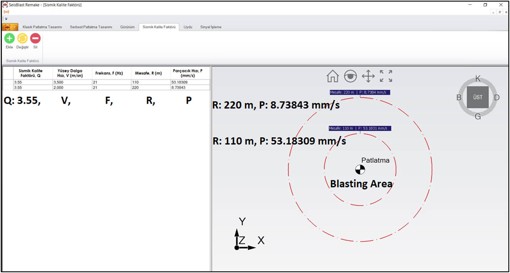Screen dimensions: 510x273
Task: Select row header of the 110 m row
Action: (x=8, y=82)
